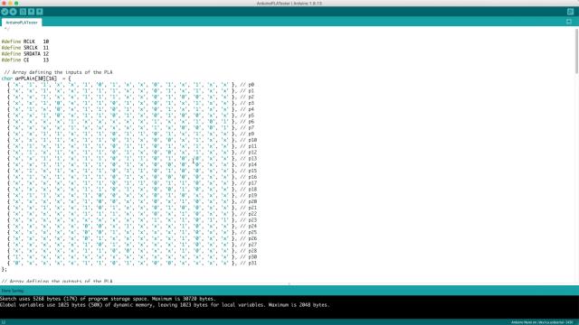The image size is (579, 325).
Task: Click the Save sketch icon
Action: point(40,12)
